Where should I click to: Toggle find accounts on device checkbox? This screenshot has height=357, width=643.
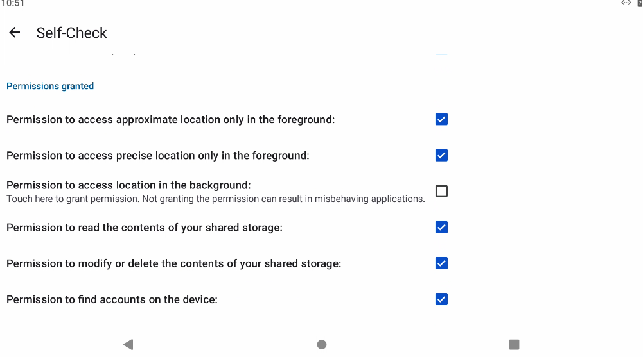point(441,299)
